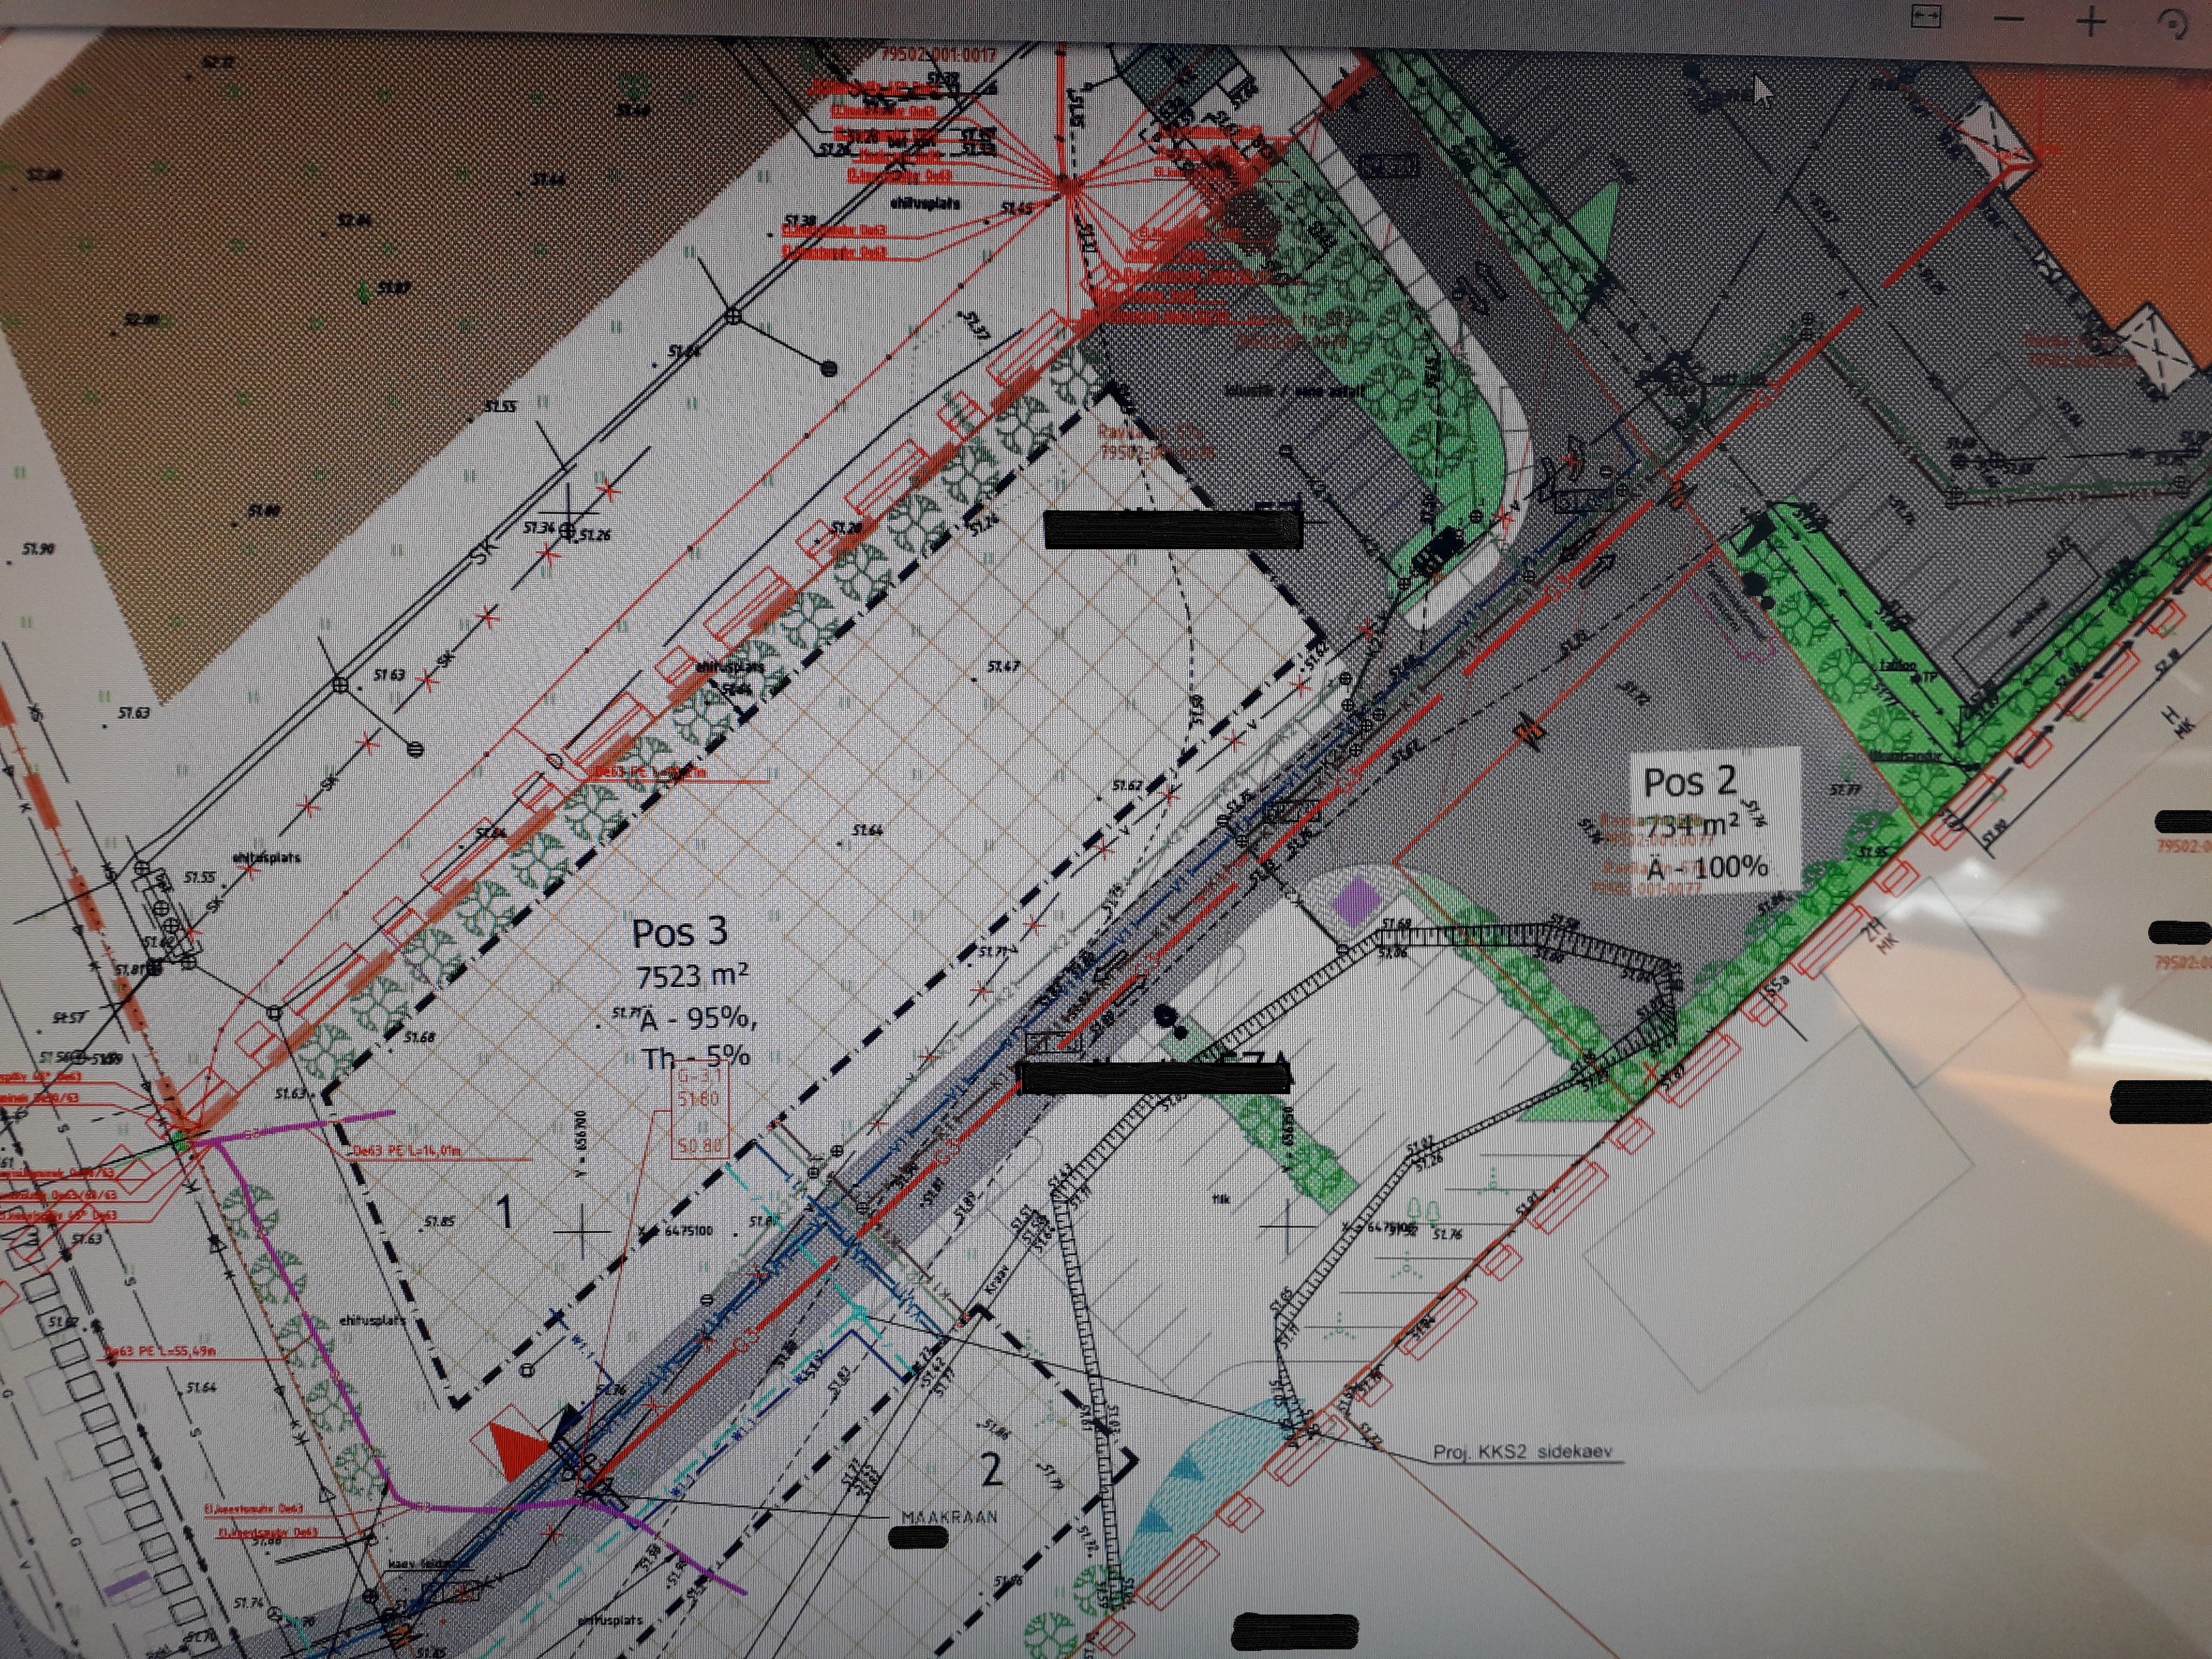Click building number '2' near MAAKRAAN
This screenshot has height=1659, width=2212.
coord(990,1470)
